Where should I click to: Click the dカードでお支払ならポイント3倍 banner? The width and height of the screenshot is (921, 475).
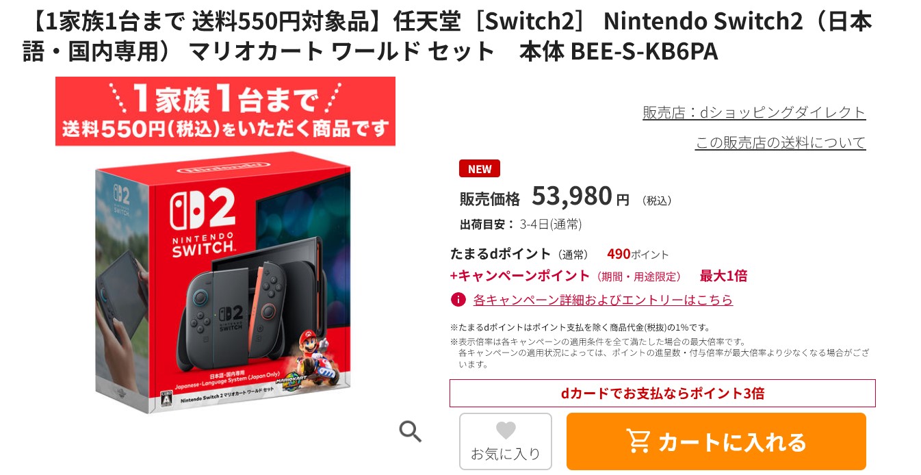click(662, 394)
